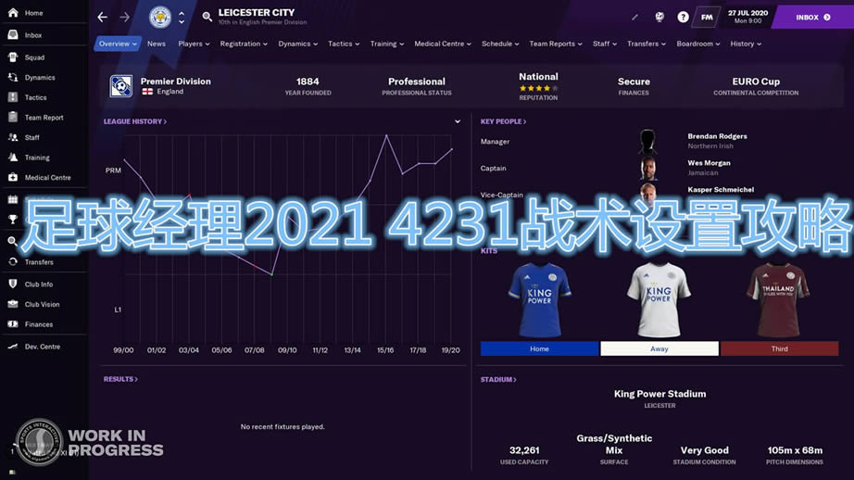Open the Key People section link
Viewport: 854px width, 480px height.
pyautogui.click(x=503, y=121)
